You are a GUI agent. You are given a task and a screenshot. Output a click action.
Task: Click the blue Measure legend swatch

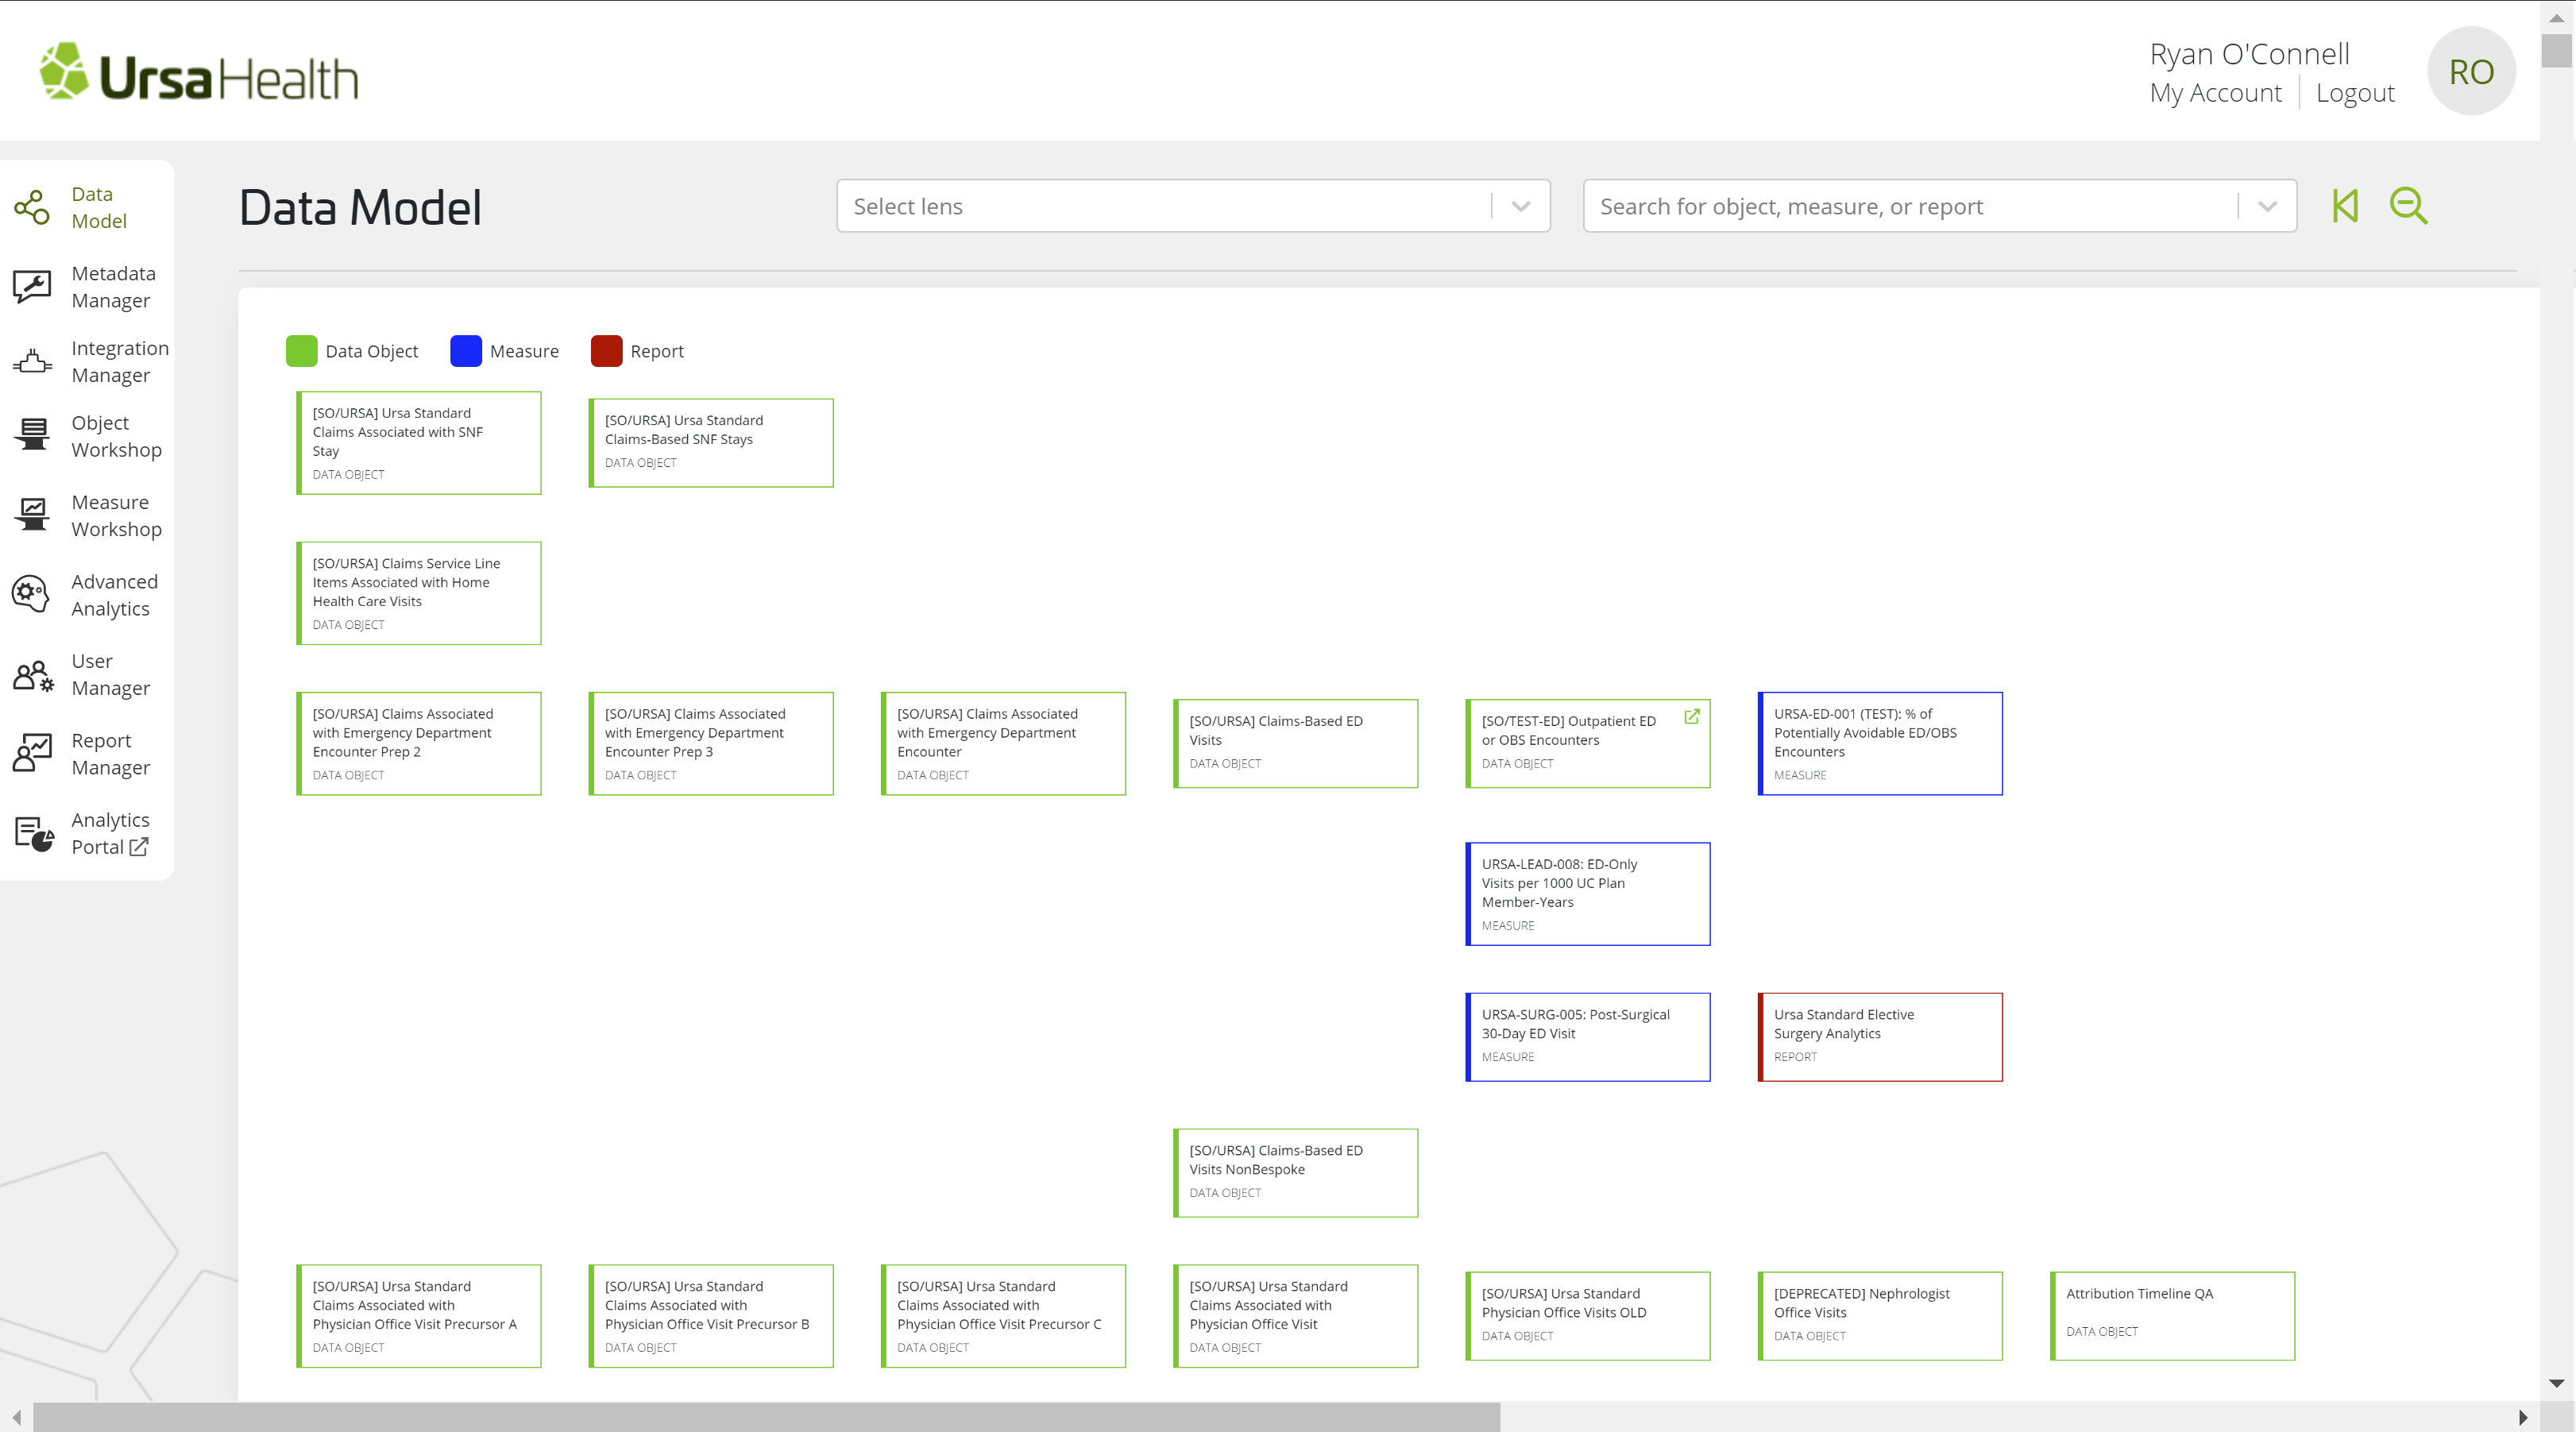[466, 351]
